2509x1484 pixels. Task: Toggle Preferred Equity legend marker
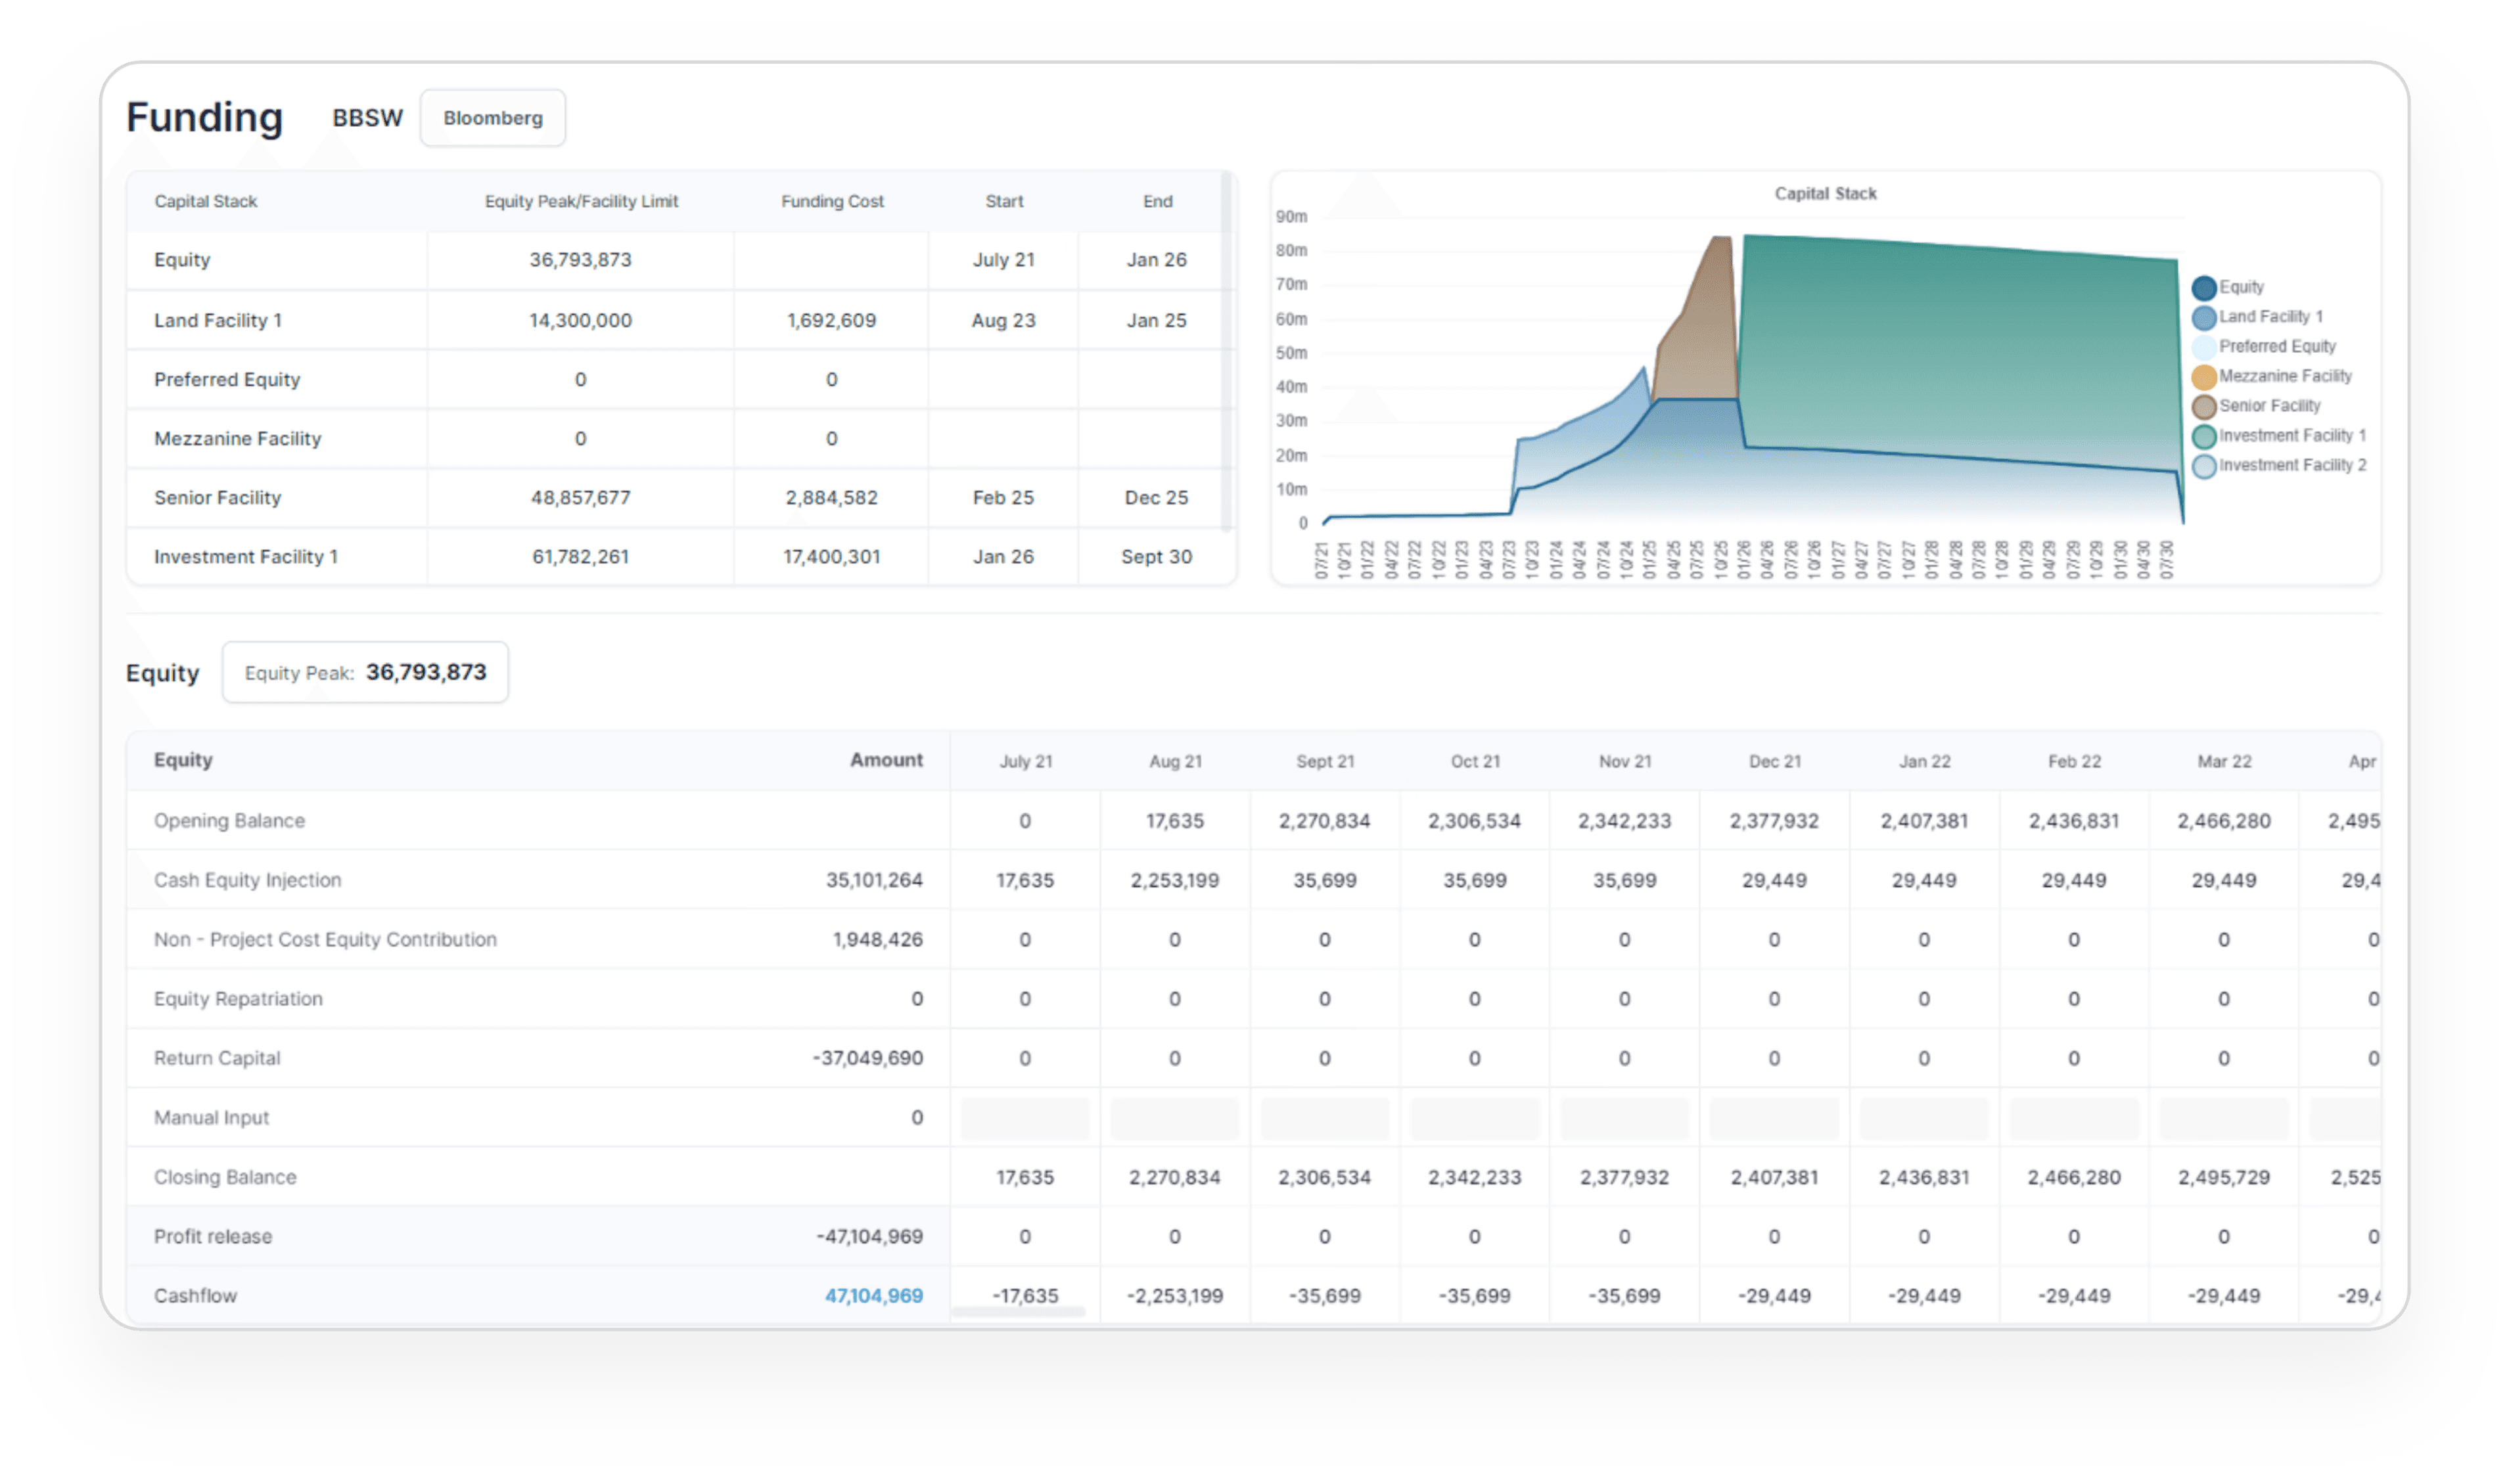2203,347
